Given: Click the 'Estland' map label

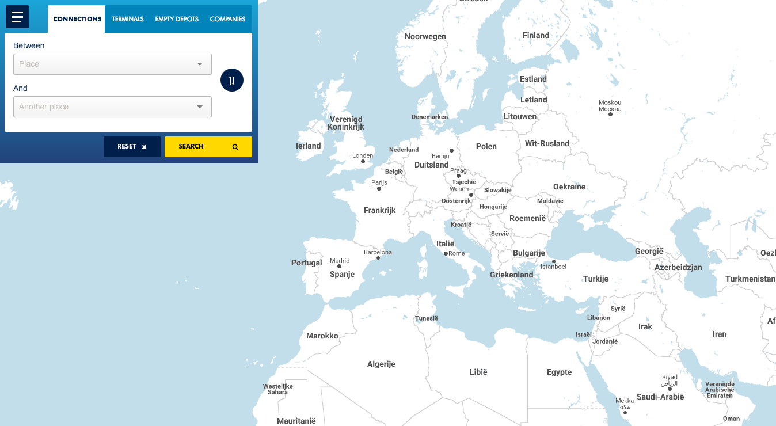Looking at the screenshot, I should pyautogui.click(x=533, y=79).
